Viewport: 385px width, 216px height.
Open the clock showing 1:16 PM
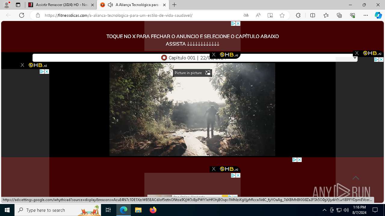pos(359,210)
